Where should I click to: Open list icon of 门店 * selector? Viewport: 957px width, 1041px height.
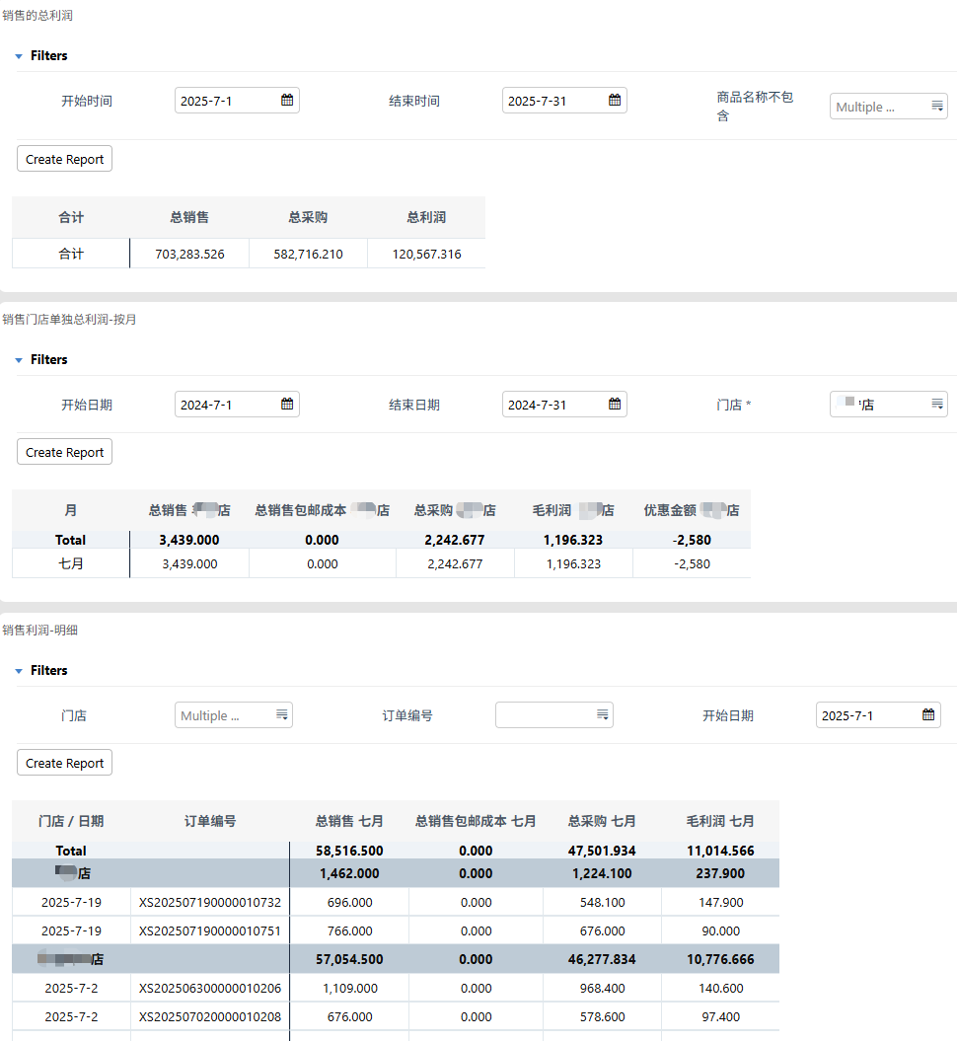937,405
